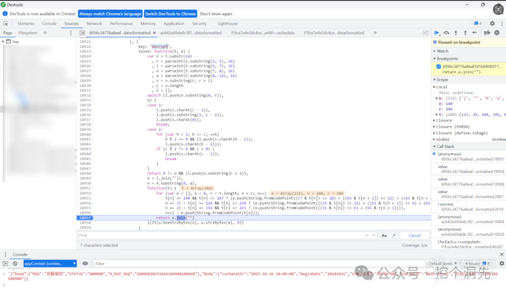
Task: Click the inspect element picker icon
Action: pyautogui.click(x=6, y=23)
